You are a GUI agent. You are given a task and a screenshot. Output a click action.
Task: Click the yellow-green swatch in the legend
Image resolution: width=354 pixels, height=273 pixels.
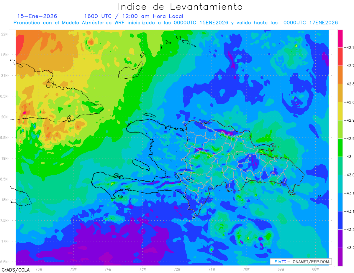(340, 130)
